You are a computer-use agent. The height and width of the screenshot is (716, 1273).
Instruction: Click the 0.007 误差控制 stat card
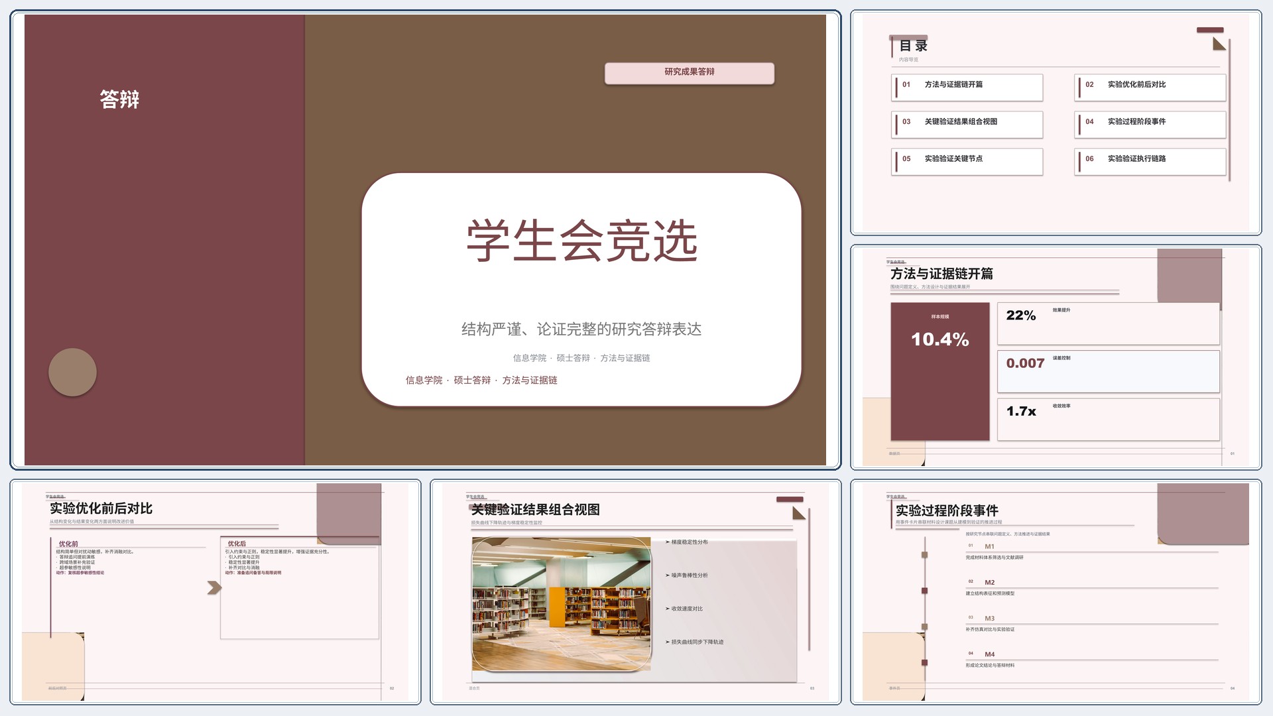coord(1109,371)
